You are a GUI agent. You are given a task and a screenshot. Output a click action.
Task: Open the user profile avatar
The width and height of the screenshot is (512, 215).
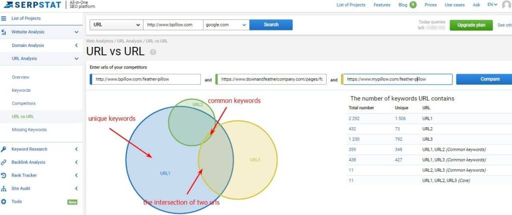[506, 5]
